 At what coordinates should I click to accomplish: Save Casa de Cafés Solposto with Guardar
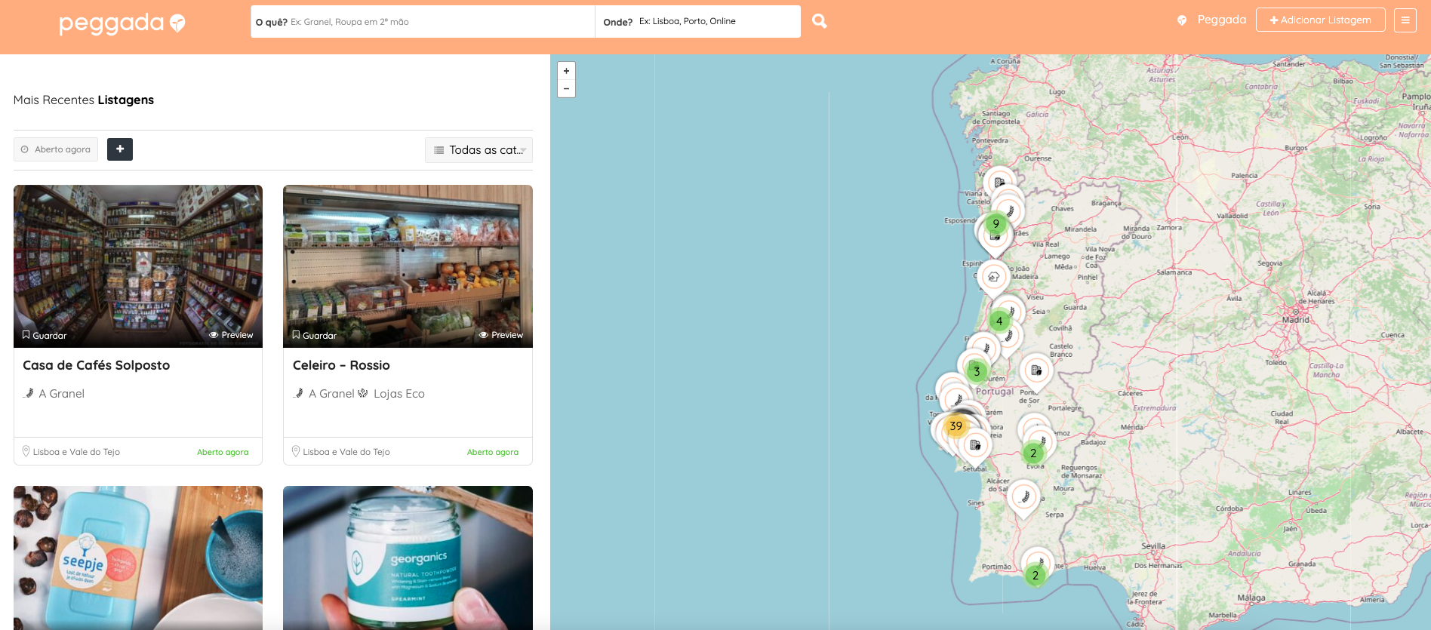[45, 335]
